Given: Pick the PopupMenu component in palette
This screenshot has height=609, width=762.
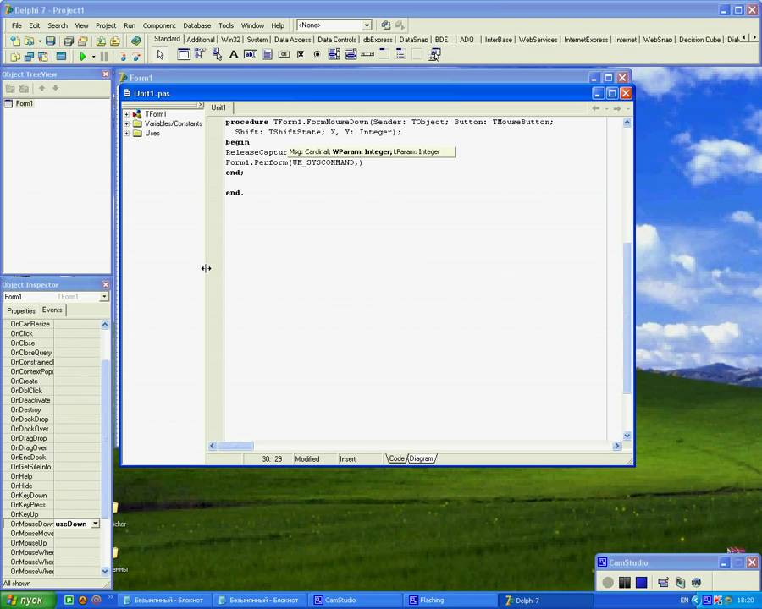Looking at the screenshot, I should coord(217,54).
